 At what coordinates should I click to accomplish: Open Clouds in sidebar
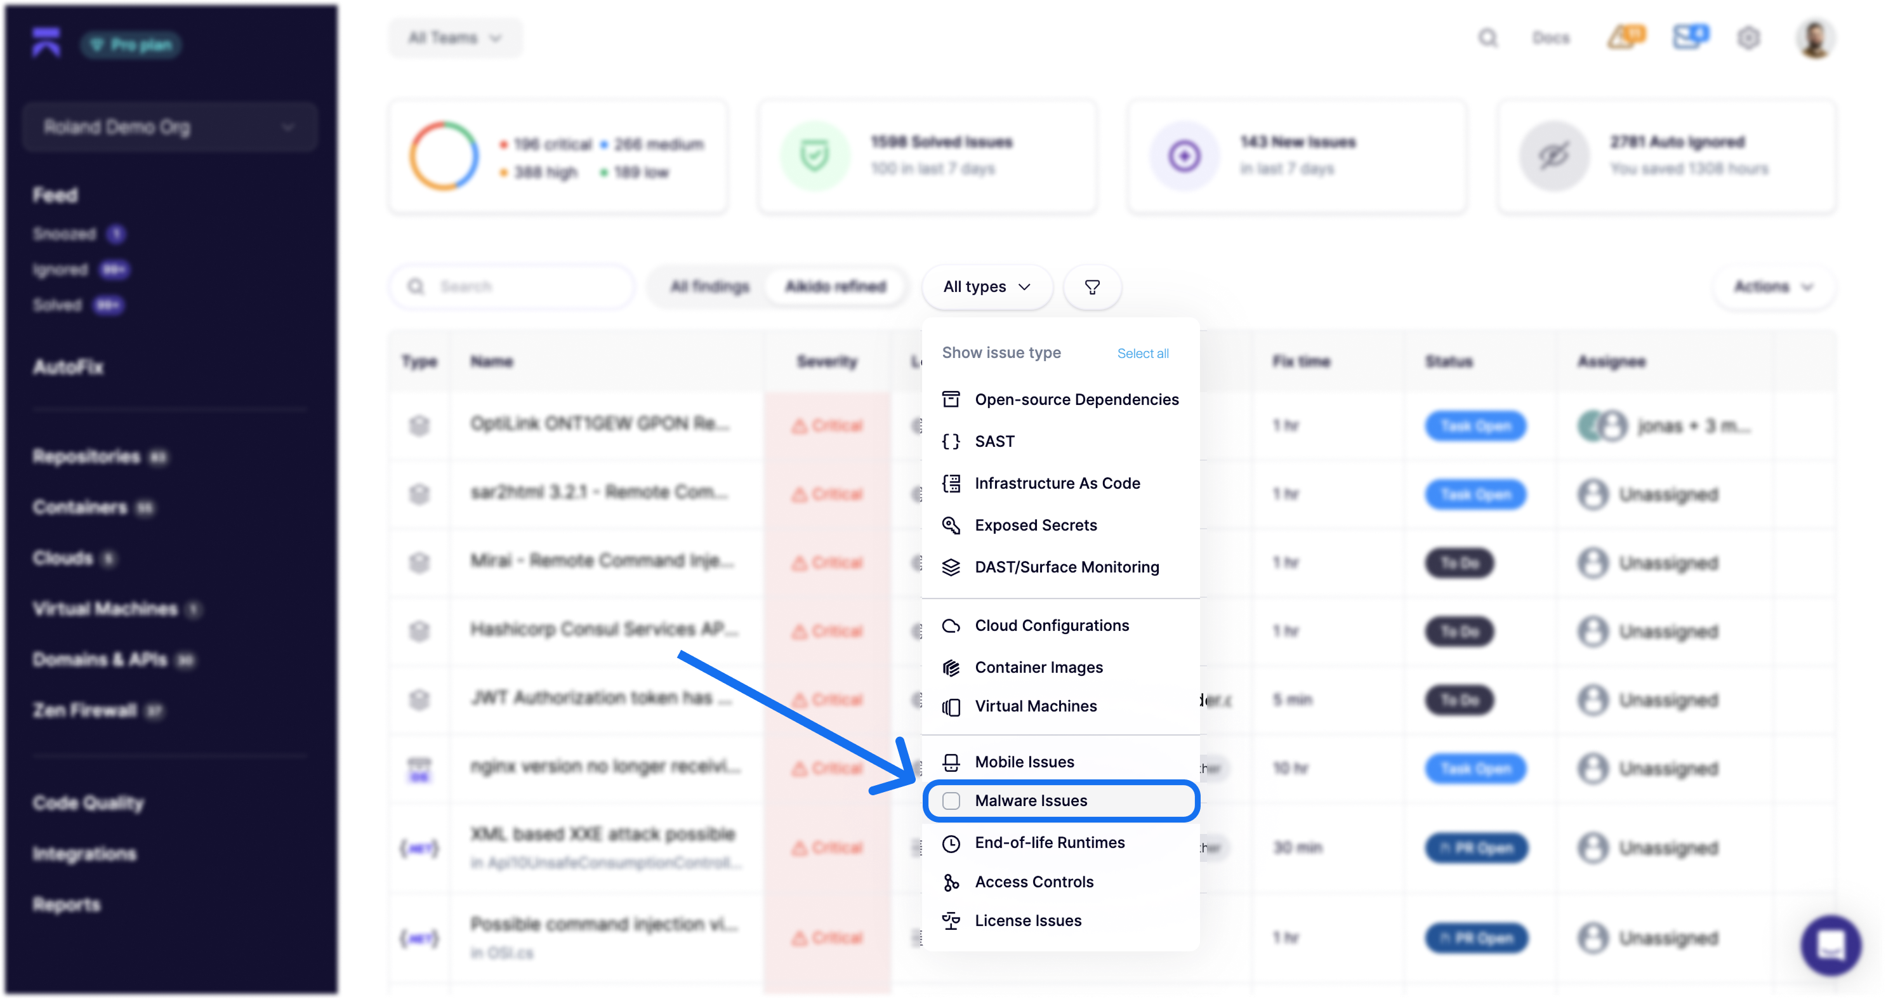point(74,558)
